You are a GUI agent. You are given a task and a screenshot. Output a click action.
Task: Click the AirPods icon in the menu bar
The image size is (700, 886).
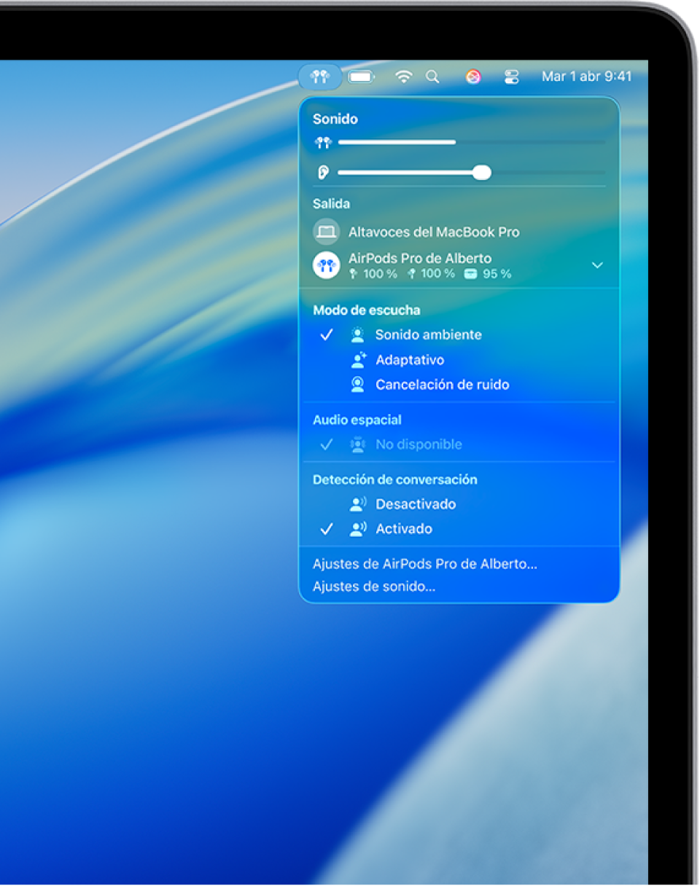[x=319, y=77]
